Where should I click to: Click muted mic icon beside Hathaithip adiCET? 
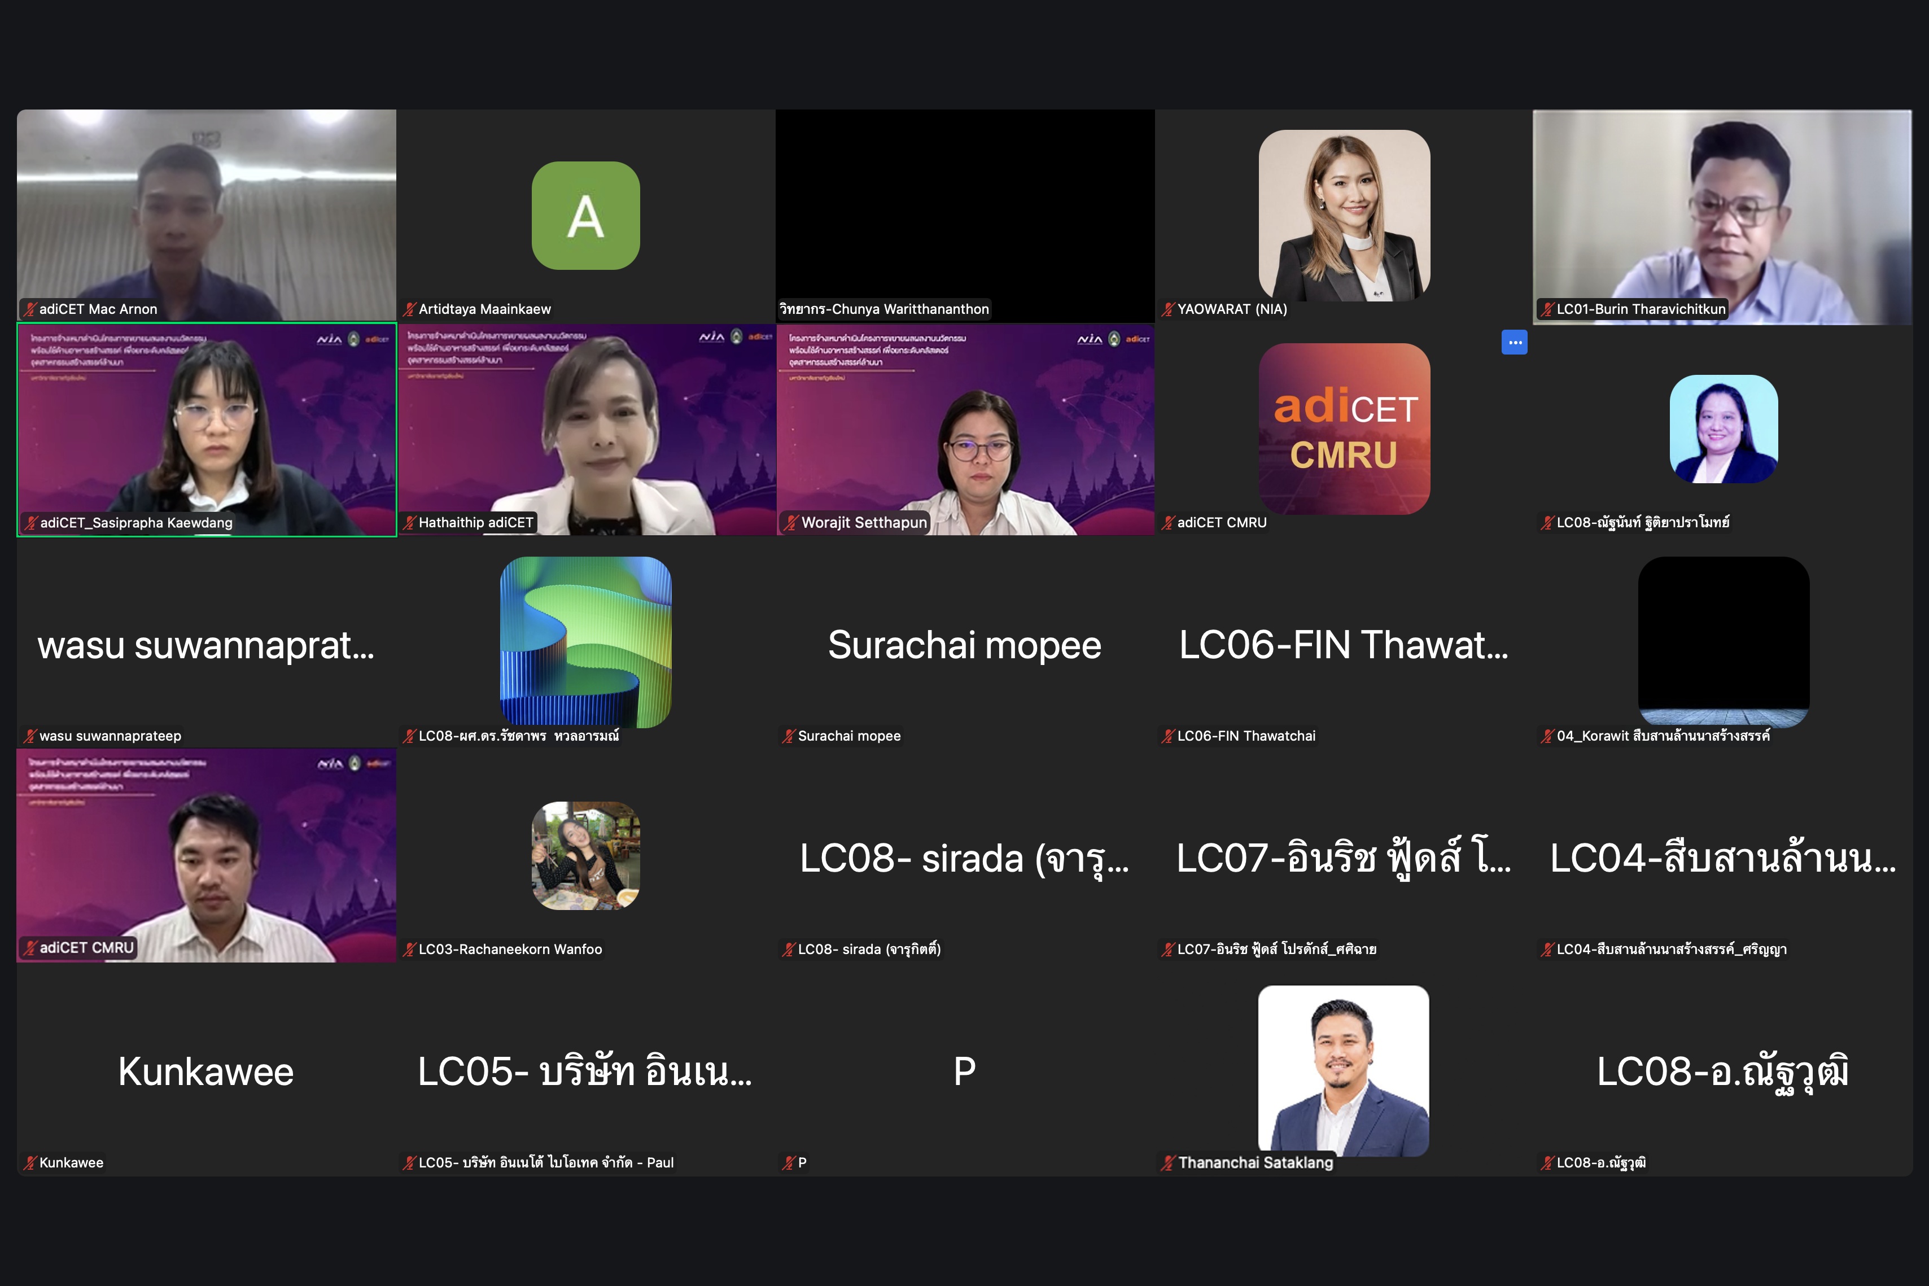coord(409,522)
